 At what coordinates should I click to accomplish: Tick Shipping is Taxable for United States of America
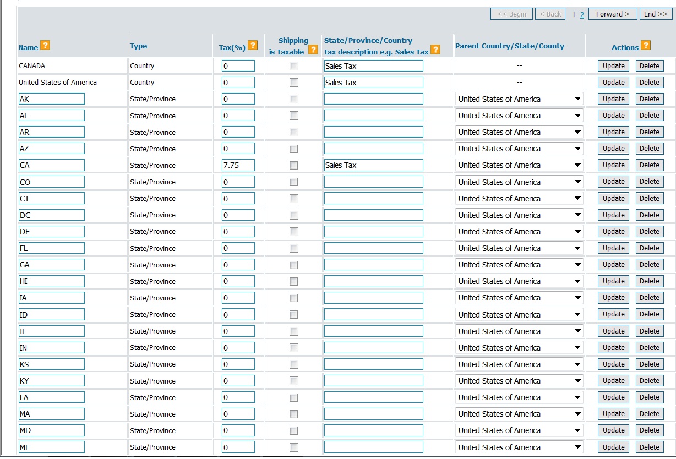pyautogui.click(x=294, y=83)
